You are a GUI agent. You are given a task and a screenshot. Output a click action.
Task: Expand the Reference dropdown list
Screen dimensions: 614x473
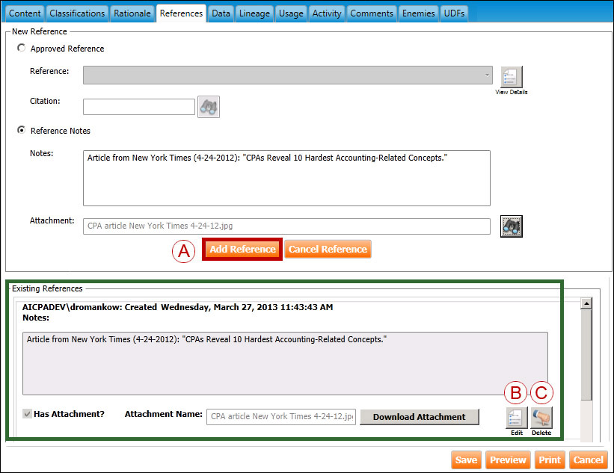click(x=487, y=75)
